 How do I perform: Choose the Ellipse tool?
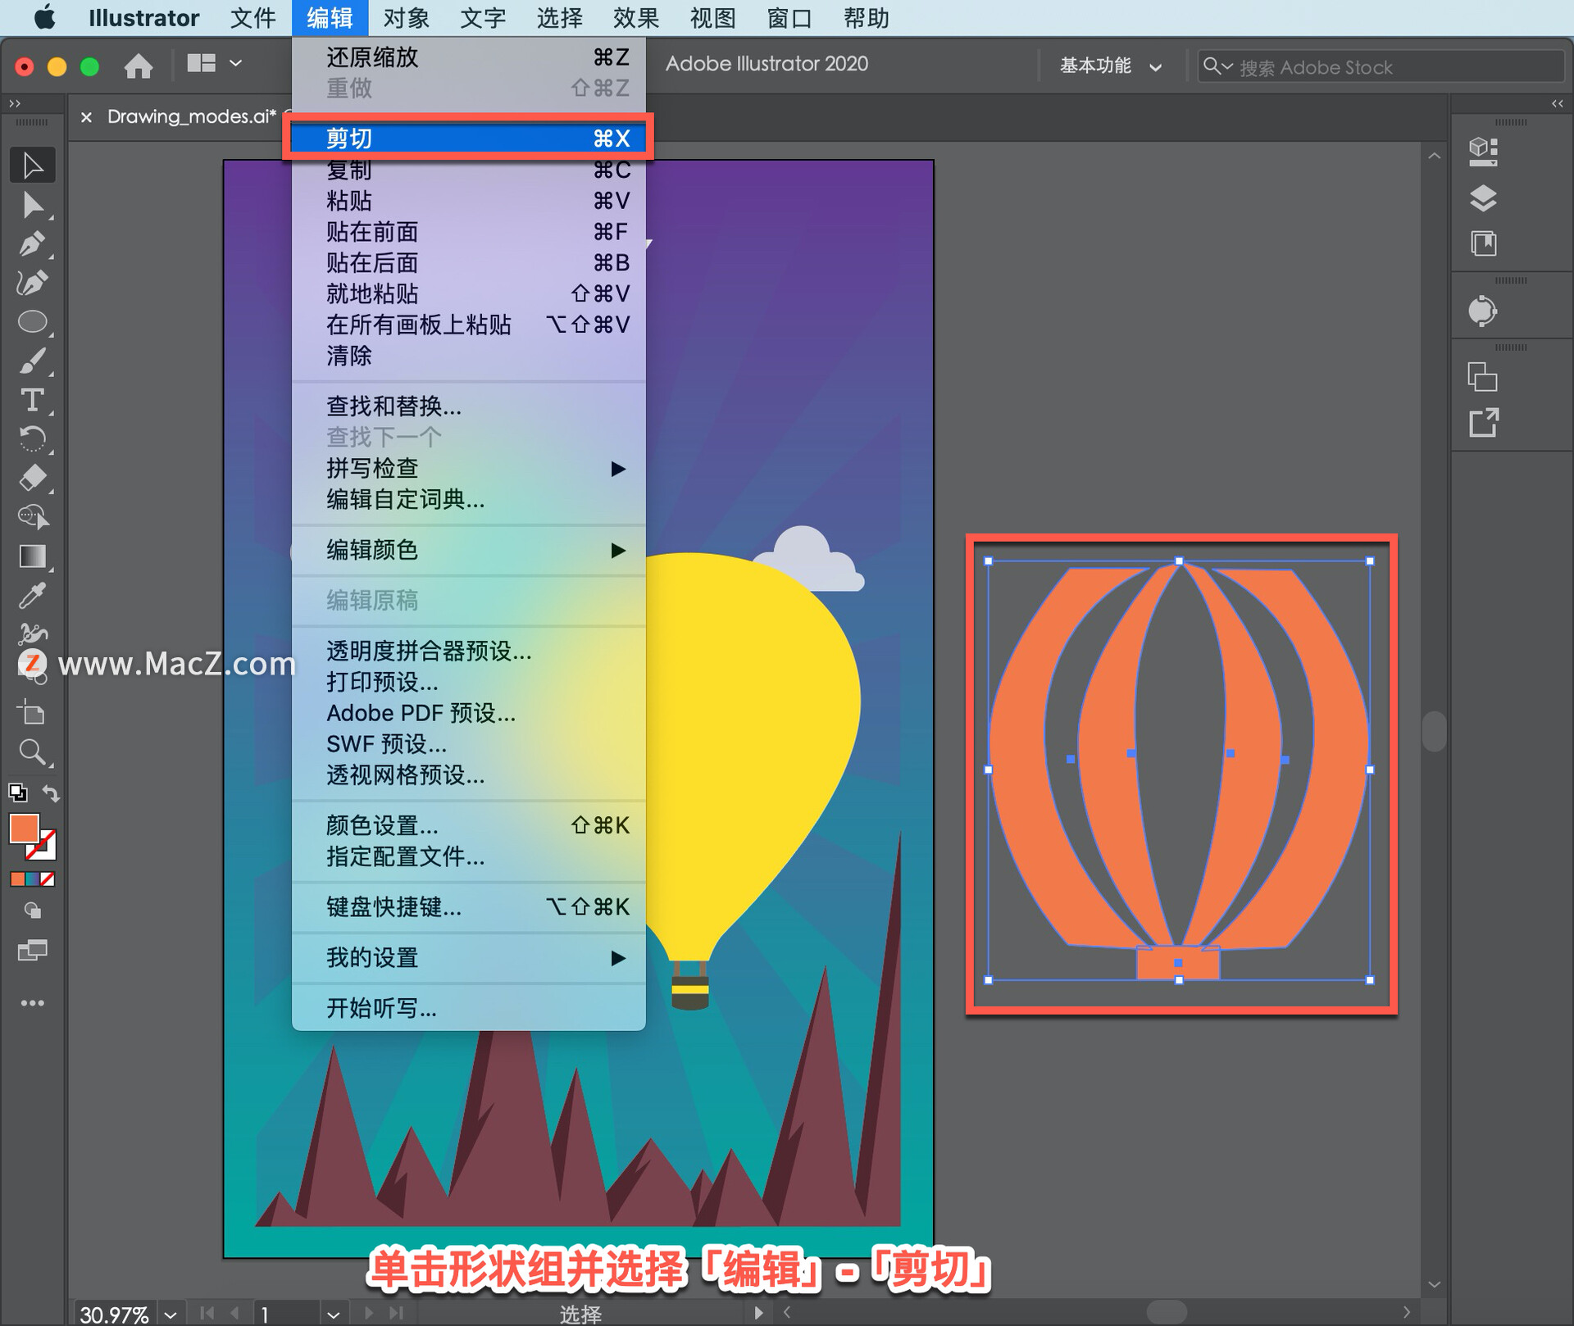[x=33, y=322]
